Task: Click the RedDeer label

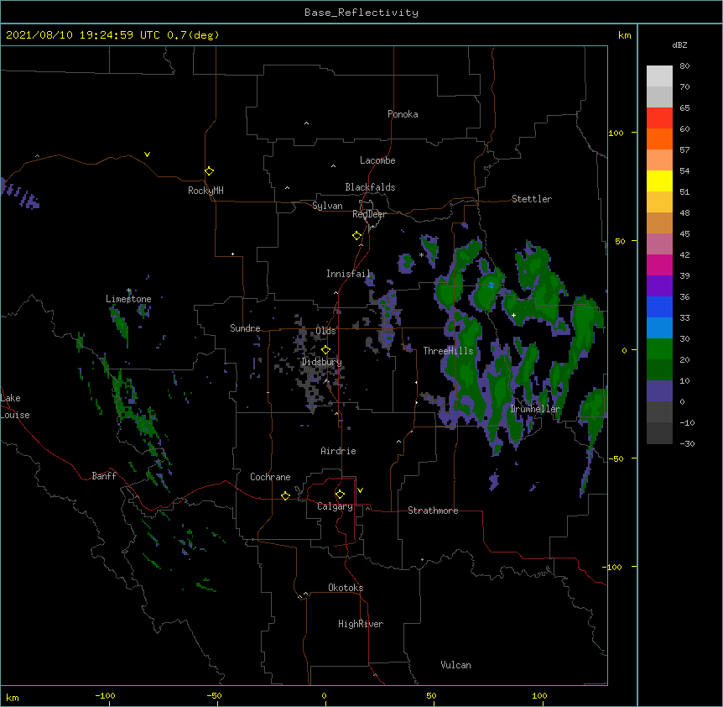Action: click(369, 214)
